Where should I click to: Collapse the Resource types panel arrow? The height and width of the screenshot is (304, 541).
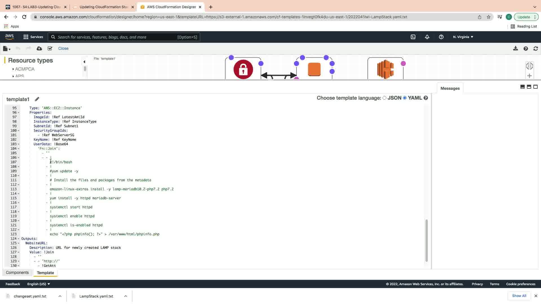(84, 62)
